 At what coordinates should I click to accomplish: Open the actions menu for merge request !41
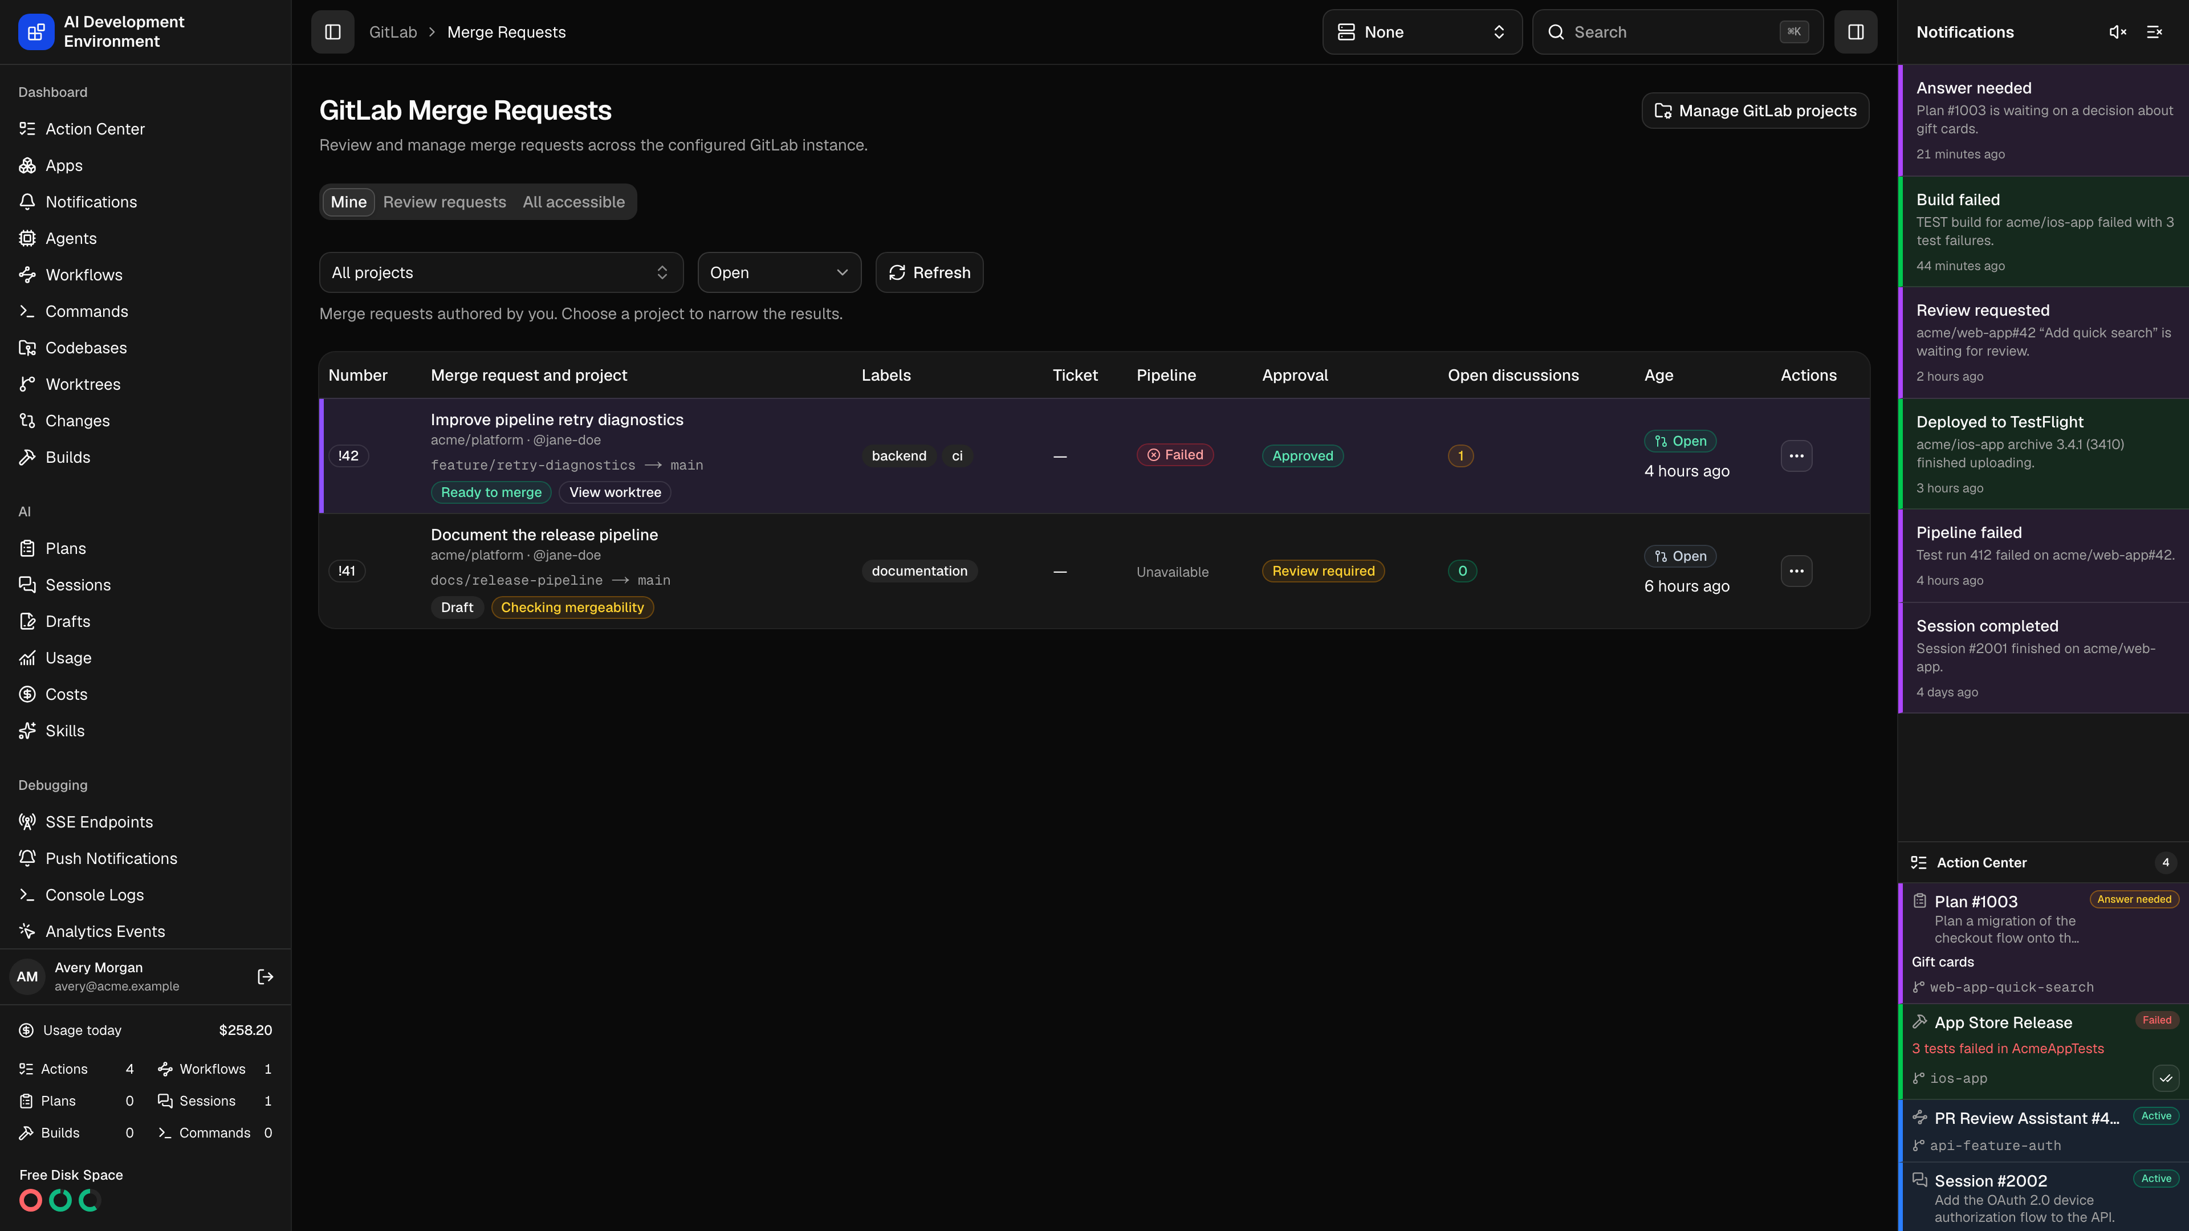1796,571
